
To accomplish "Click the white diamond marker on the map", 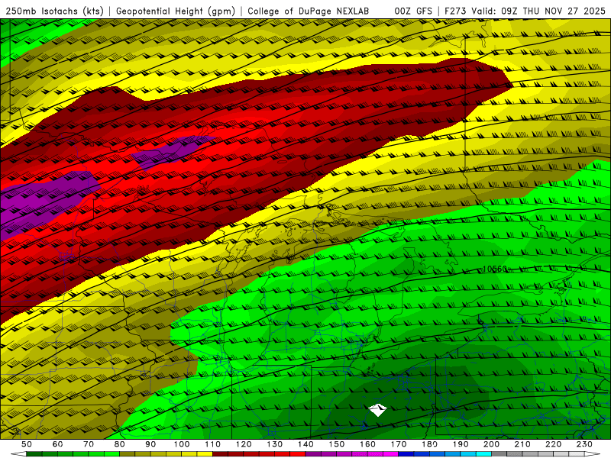I will (x=377, y=410).
